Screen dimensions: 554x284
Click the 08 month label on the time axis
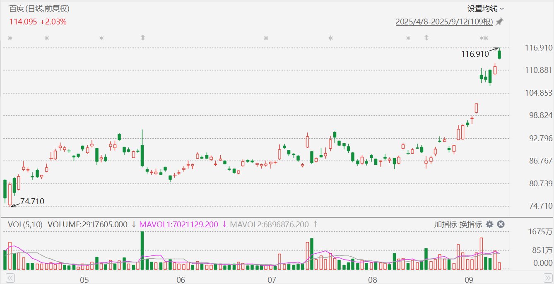coord(373,279)
